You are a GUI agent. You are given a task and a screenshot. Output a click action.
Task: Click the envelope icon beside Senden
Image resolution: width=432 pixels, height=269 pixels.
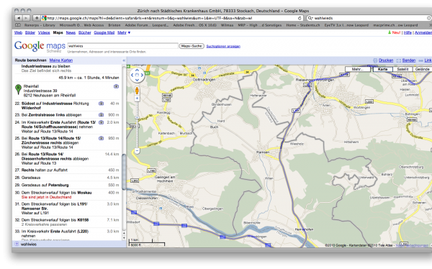tap(398, 60)
